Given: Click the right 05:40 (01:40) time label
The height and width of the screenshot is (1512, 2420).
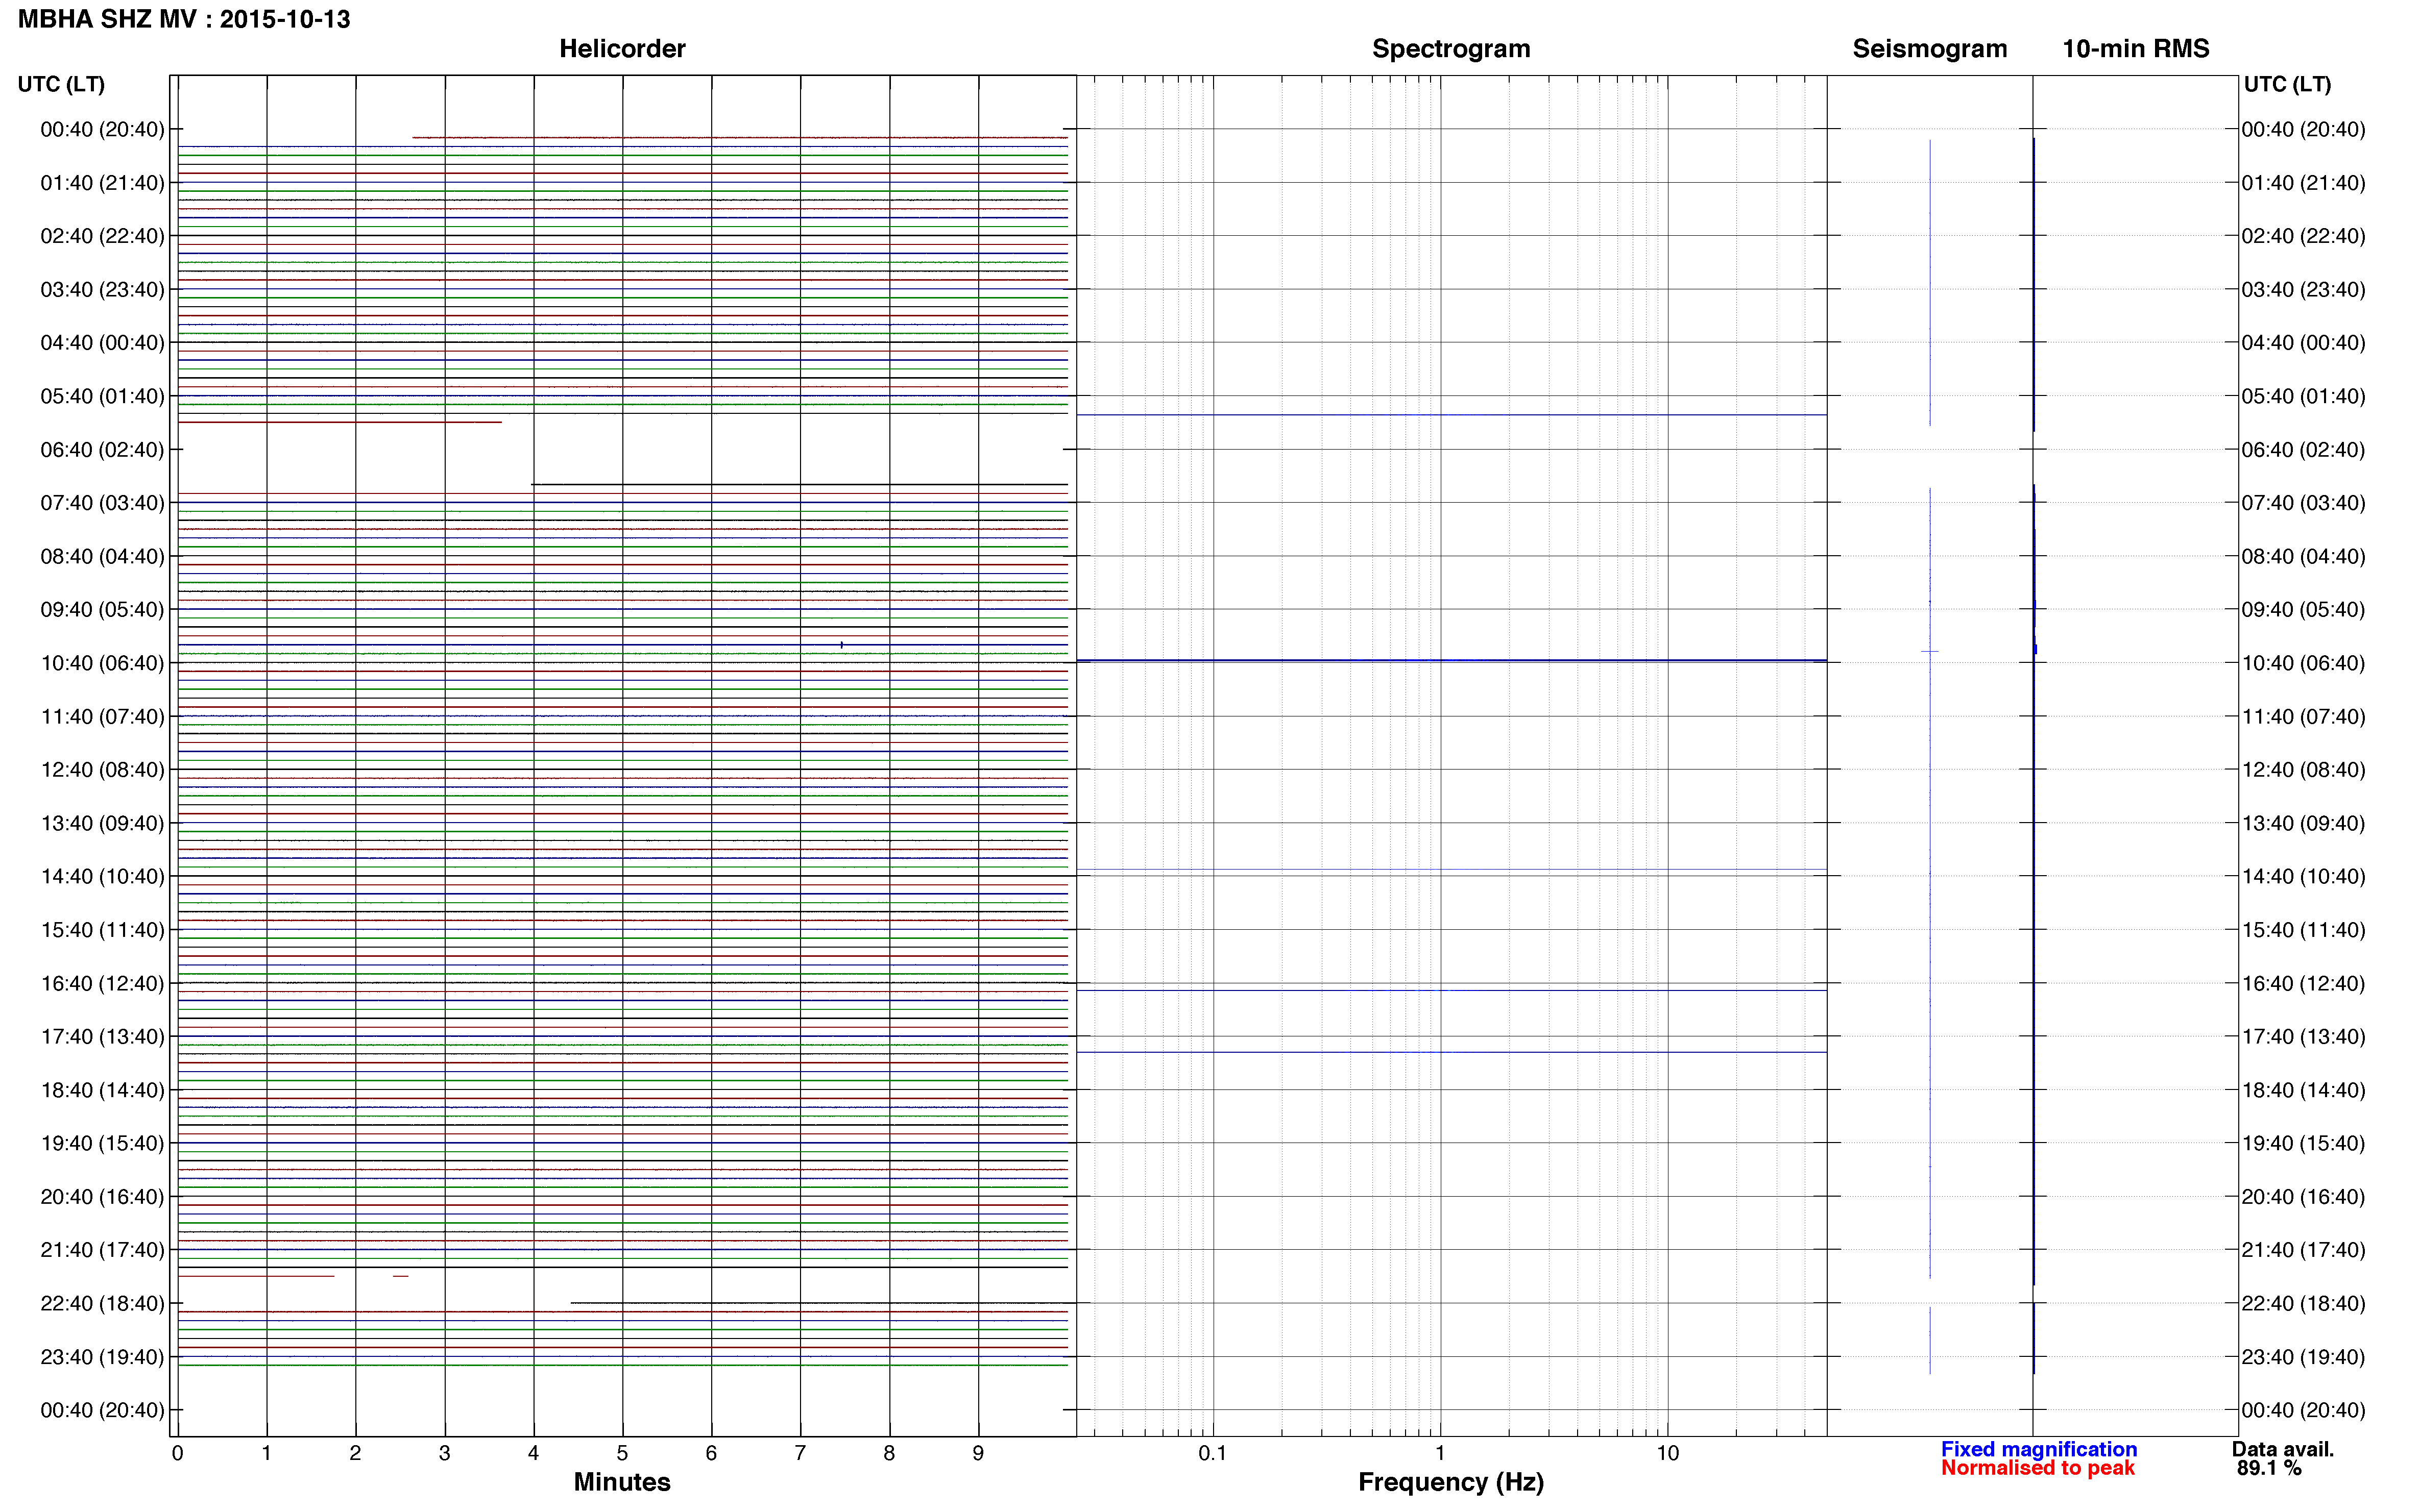Looking at the screenshot, I should tap(2303, 396).
